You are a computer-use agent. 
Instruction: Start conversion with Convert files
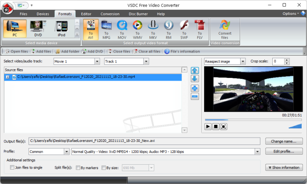225,30
